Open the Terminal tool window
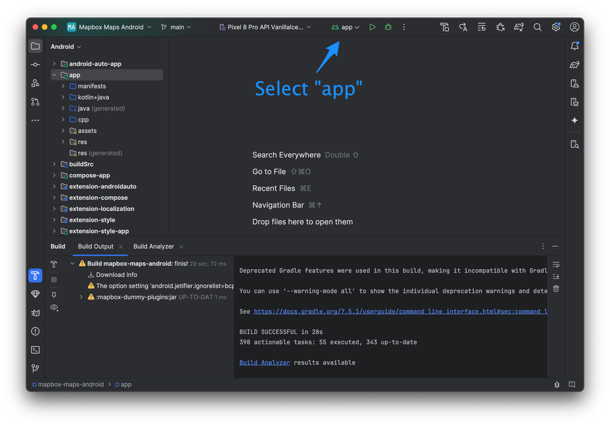This screenshot has width=610, height=426. point(36,350)
